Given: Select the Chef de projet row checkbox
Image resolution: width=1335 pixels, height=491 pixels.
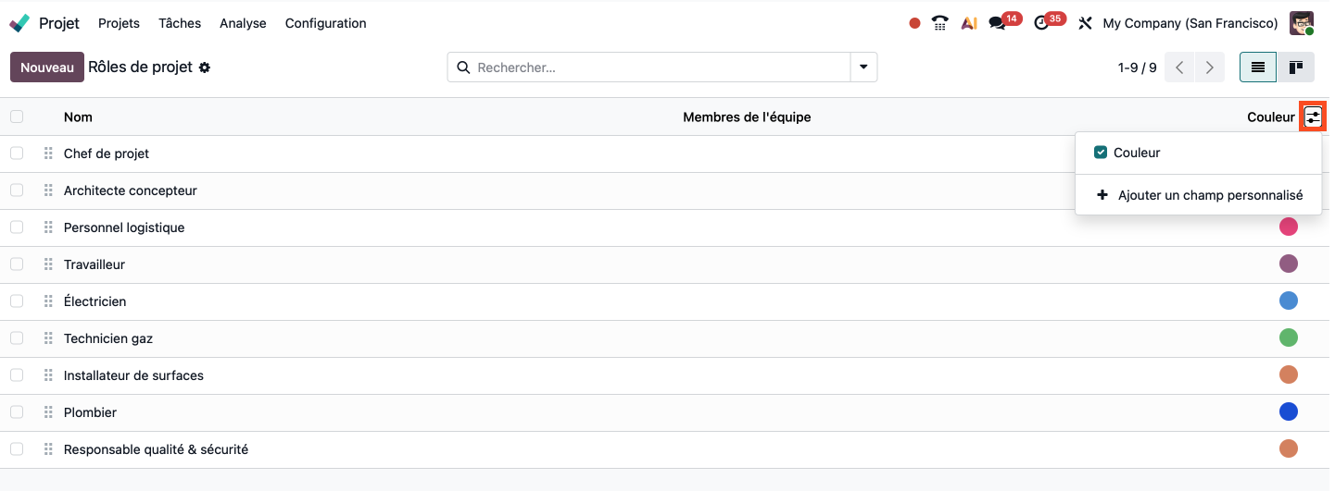Looking at the screenshot, I should point(17,153).
